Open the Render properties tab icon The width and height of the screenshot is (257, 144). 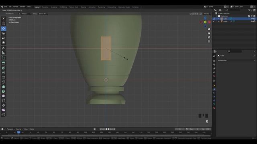(214, 61)
